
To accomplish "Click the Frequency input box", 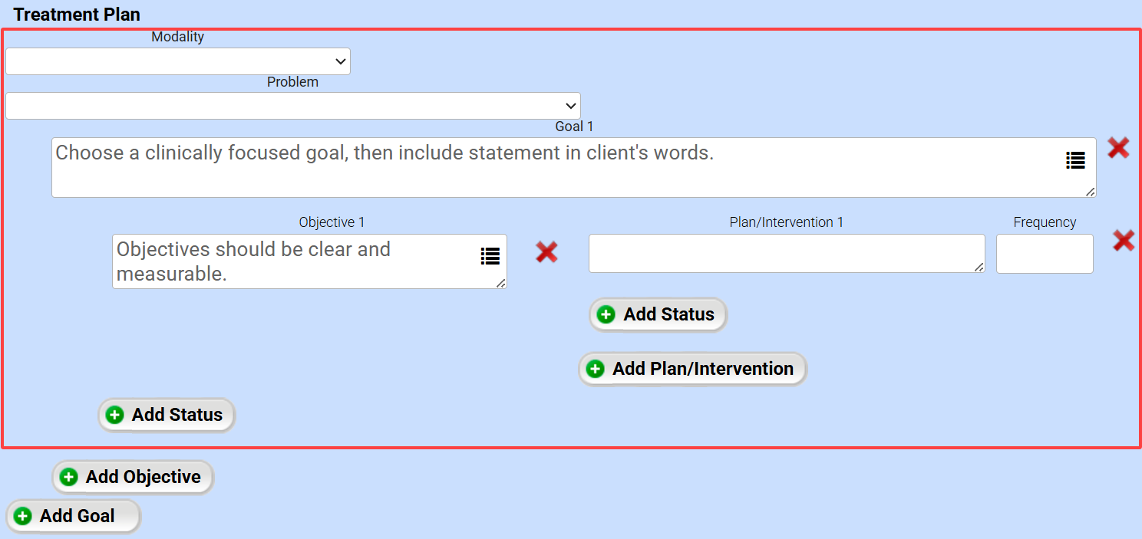I will click(1045, 254).
